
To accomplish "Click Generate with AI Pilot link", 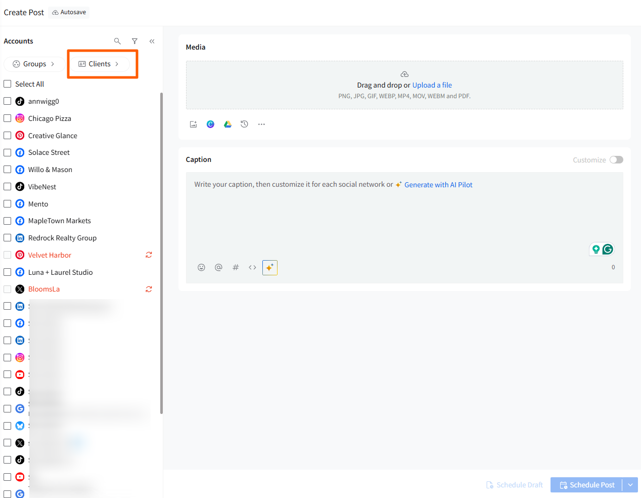I will (438, 185).
